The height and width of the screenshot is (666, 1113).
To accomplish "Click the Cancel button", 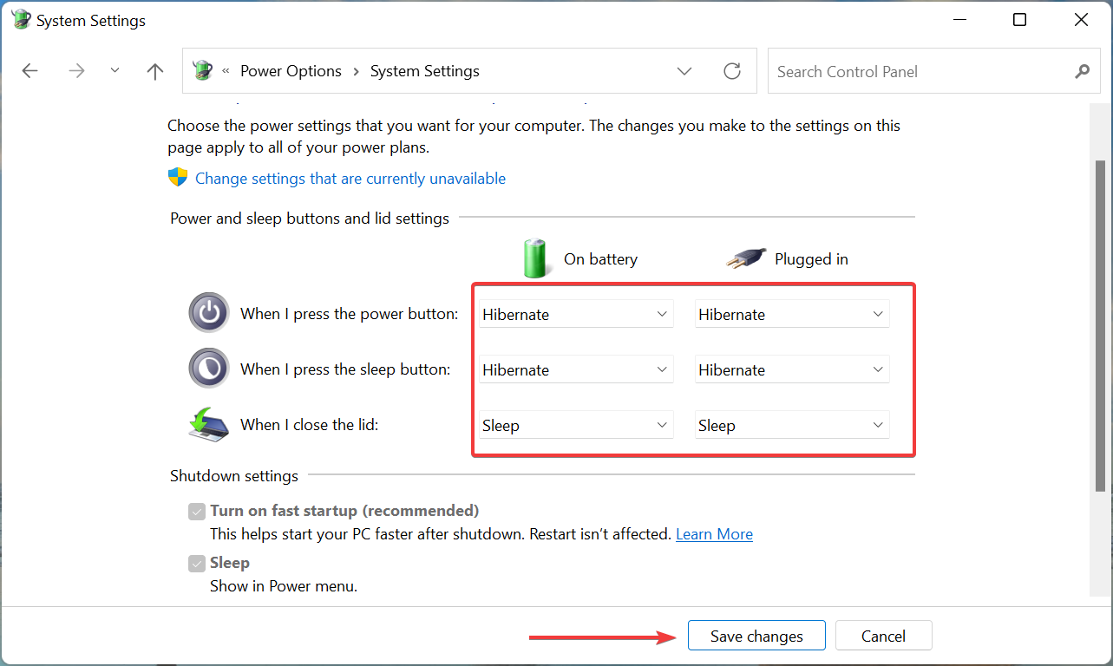I will [x=883, y=636].
